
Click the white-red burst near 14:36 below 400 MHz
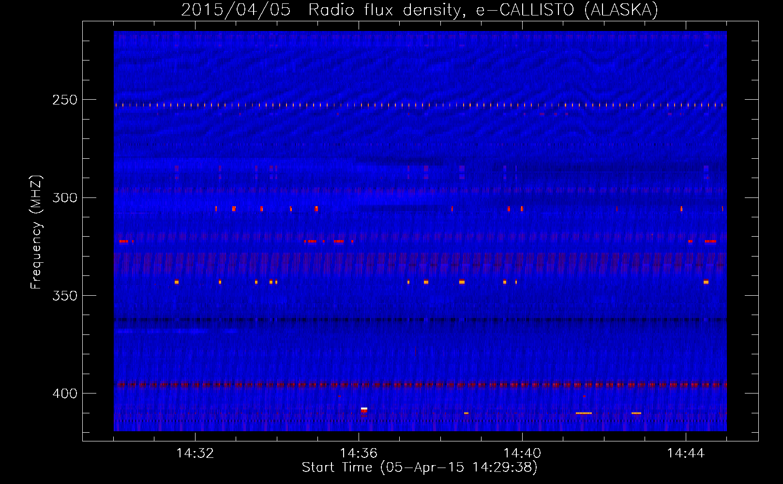[364, 410]
